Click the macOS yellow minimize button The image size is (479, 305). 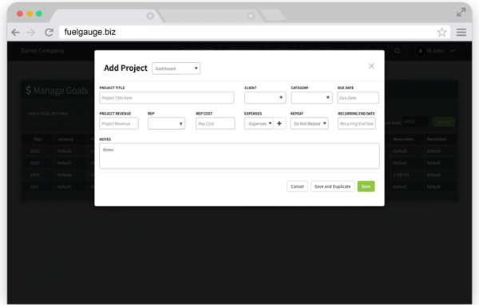tap(30, 14)
